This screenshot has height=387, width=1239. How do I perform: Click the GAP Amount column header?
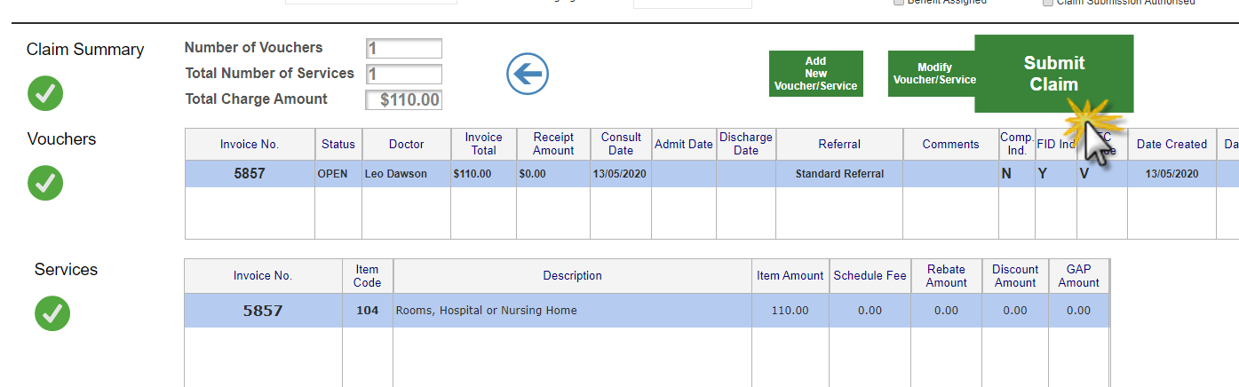click(x=1079, y=276)
